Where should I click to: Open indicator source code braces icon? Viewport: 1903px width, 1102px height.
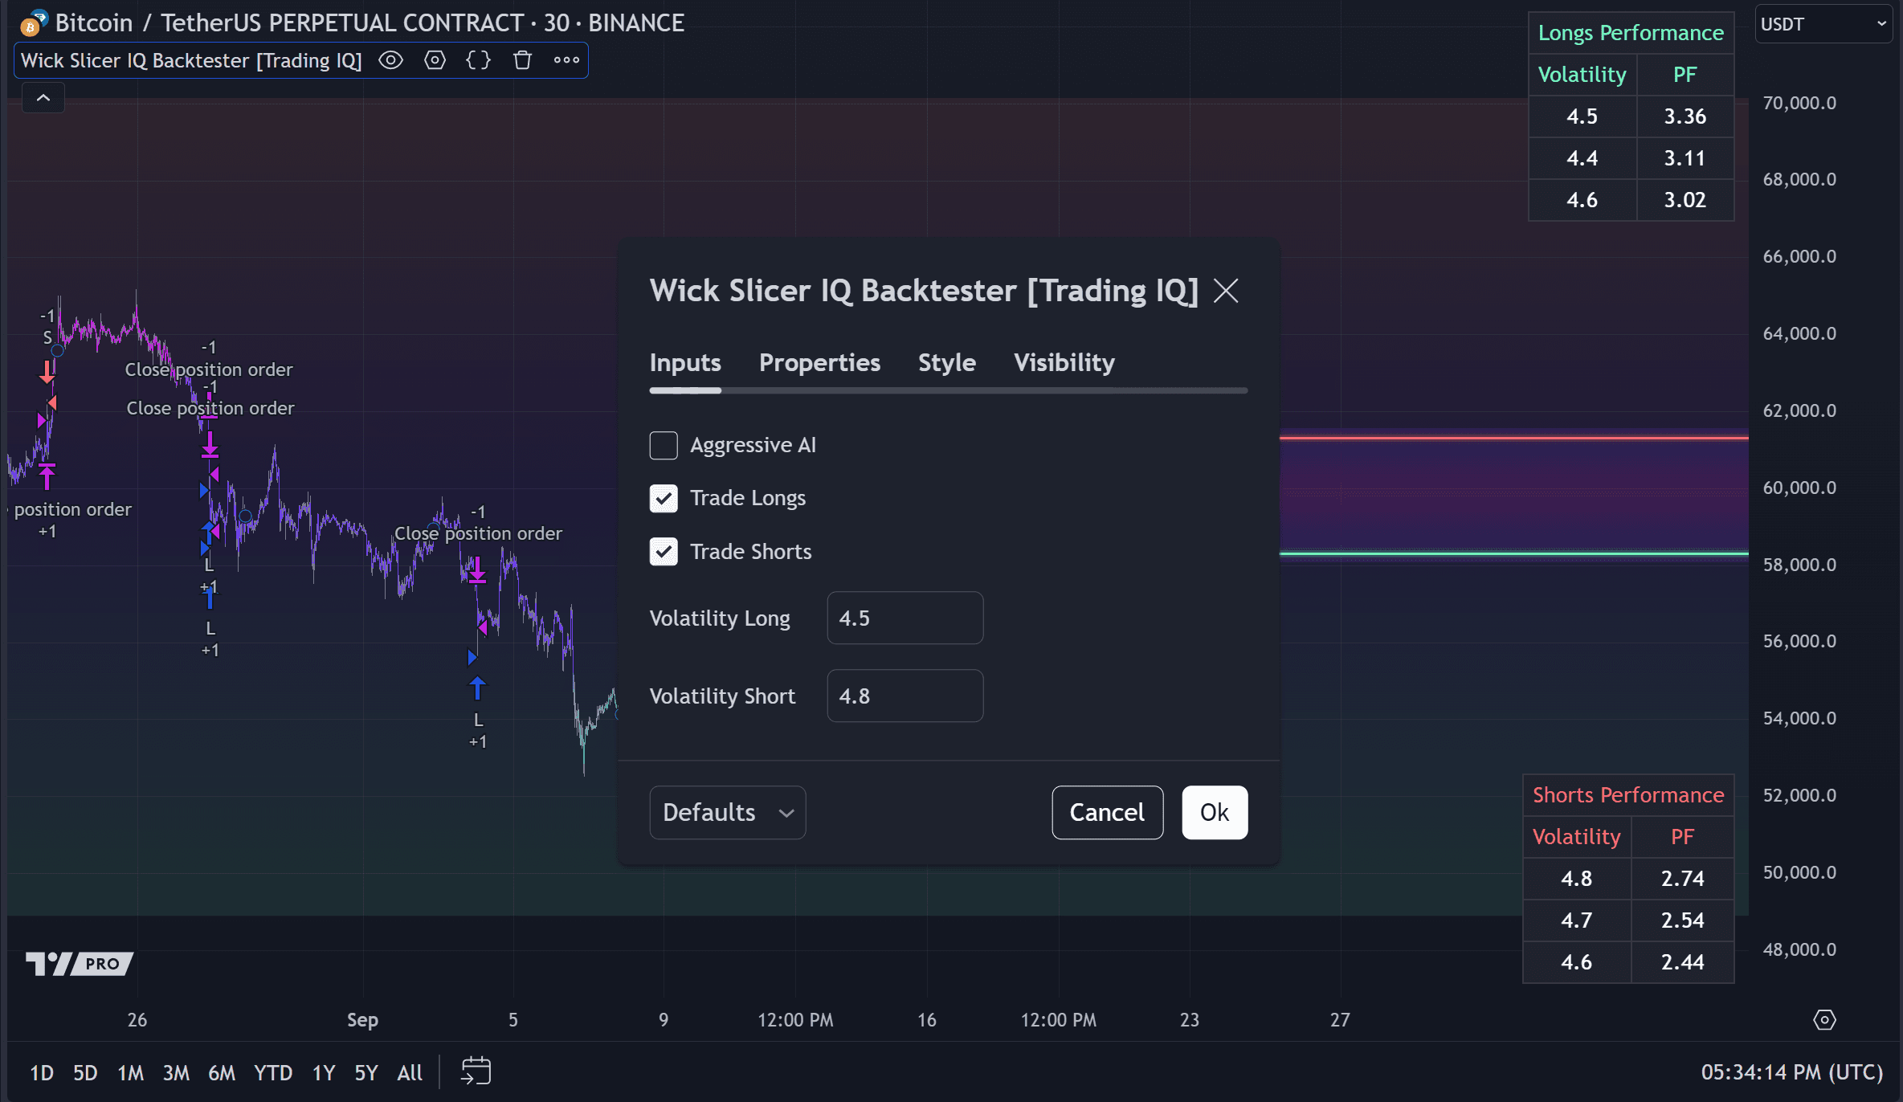(478, 60)
